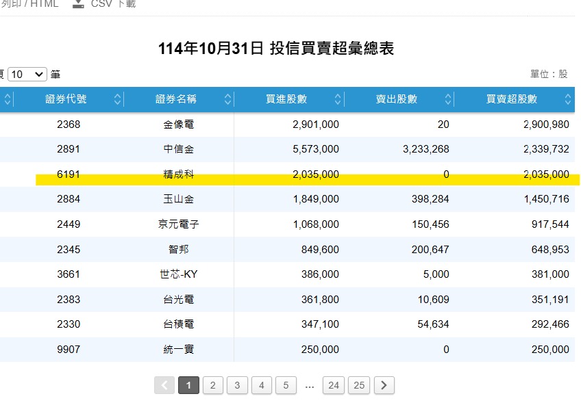Screen dimensions: 581x405
Task: Click the previous page arrow
Action: [x=164, y=386]
